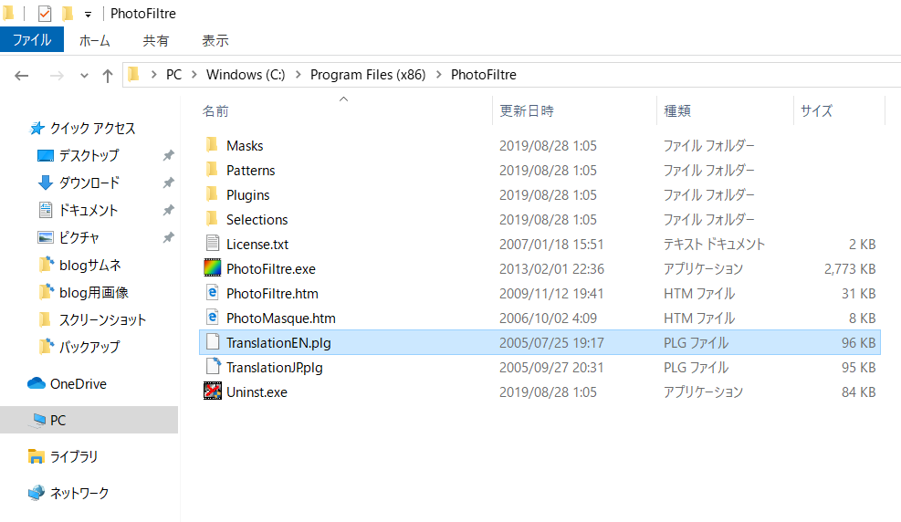Click the pin icon next to デスクトップ
This screenshot has width=901, height=522.
tap(168, 156)
